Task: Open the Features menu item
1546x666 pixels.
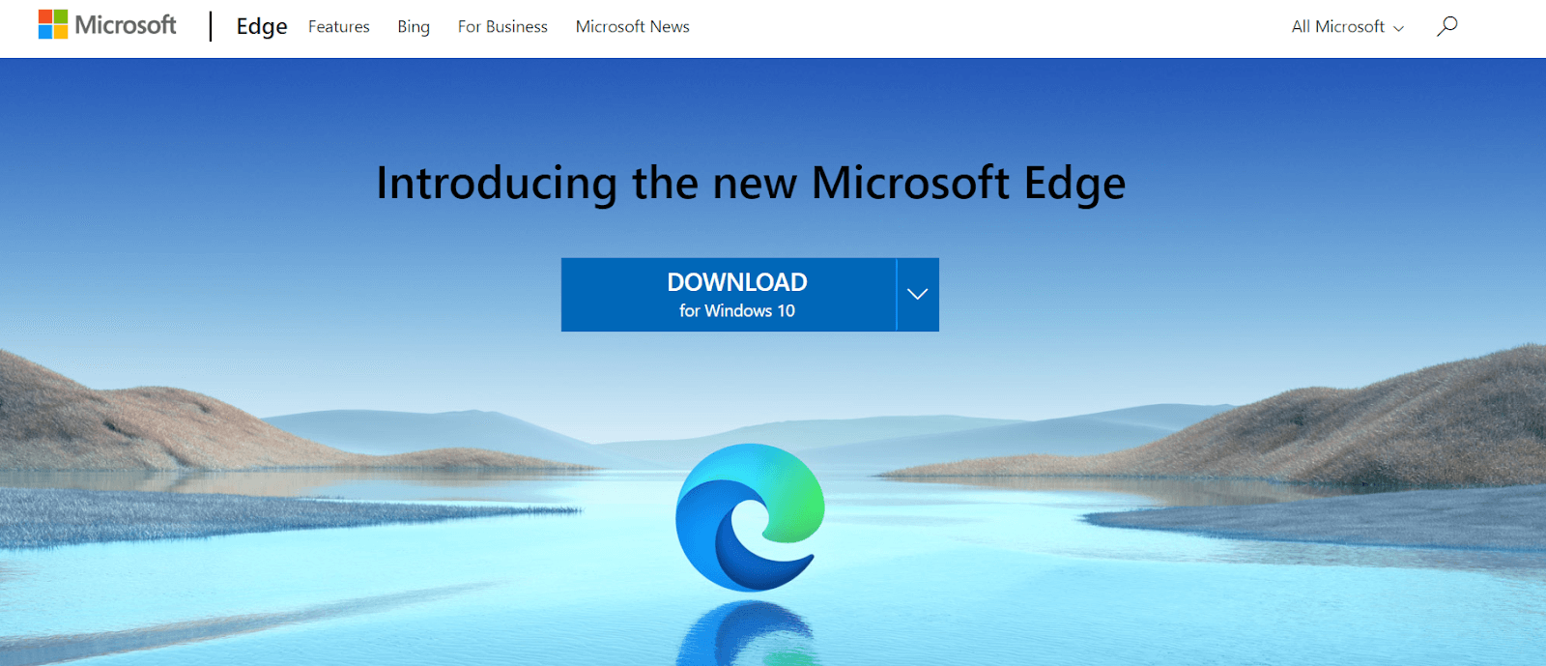Action: coord(339,27)
